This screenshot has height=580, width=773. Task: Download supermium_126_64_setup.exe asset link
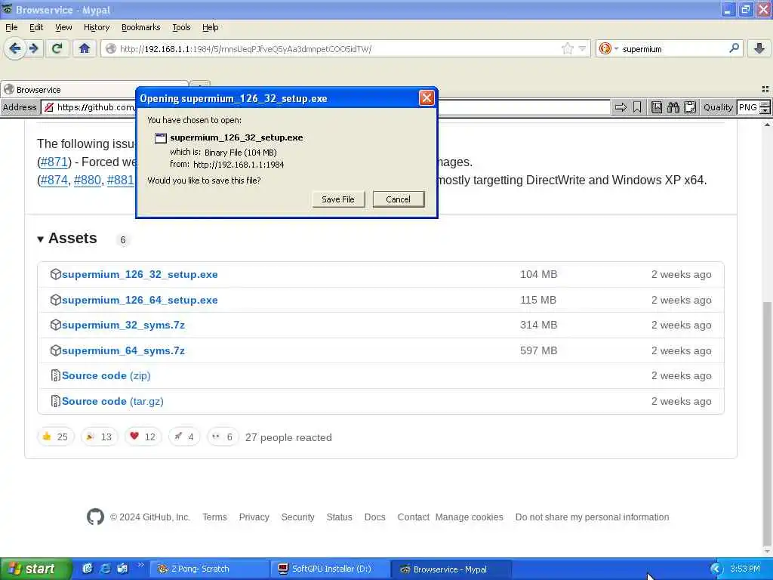pos(140,300)
